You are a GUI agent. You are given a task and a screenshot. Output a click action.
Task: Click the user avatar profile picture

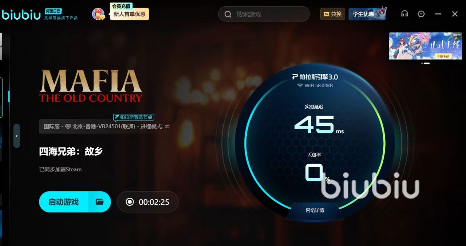tap(98, 14)
